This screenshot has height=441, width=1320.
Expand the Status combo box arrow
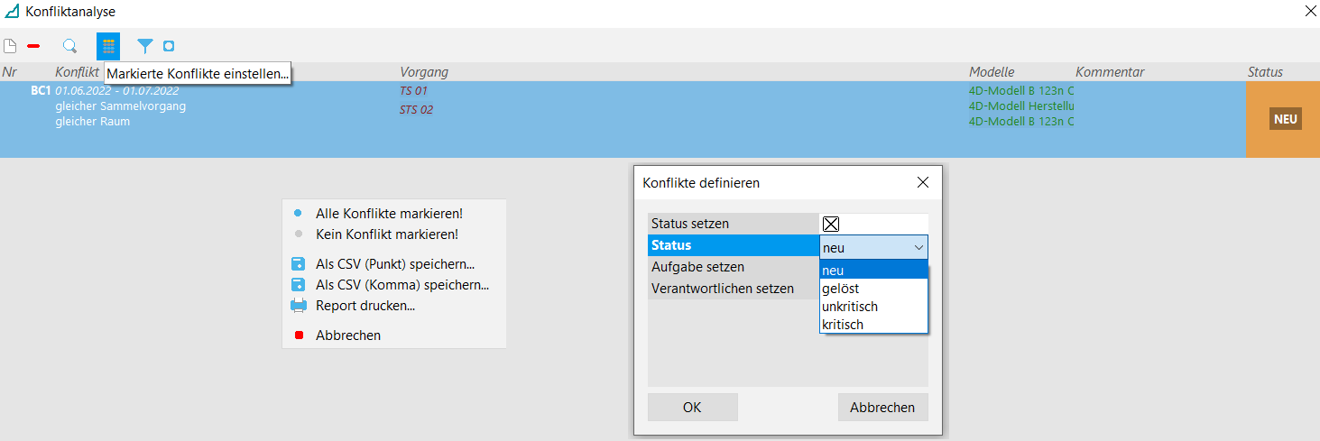[918, 247]
